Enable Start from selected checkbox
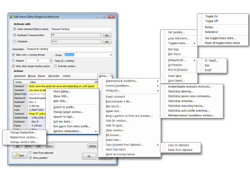 click(30, 153)
